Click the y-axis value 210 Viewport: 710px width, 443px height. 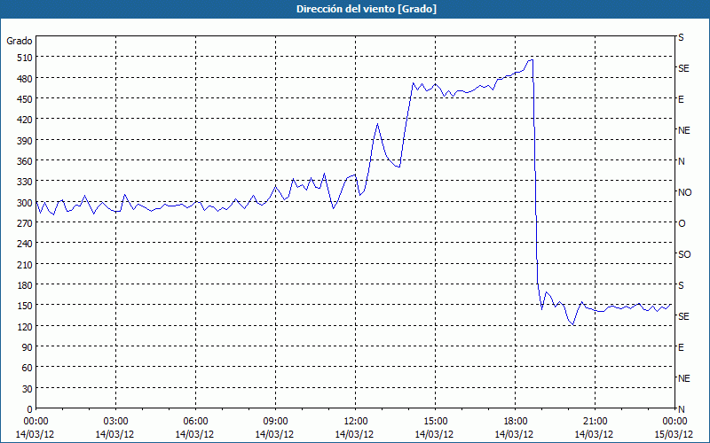pyautogui.click(x=25, y=265)
